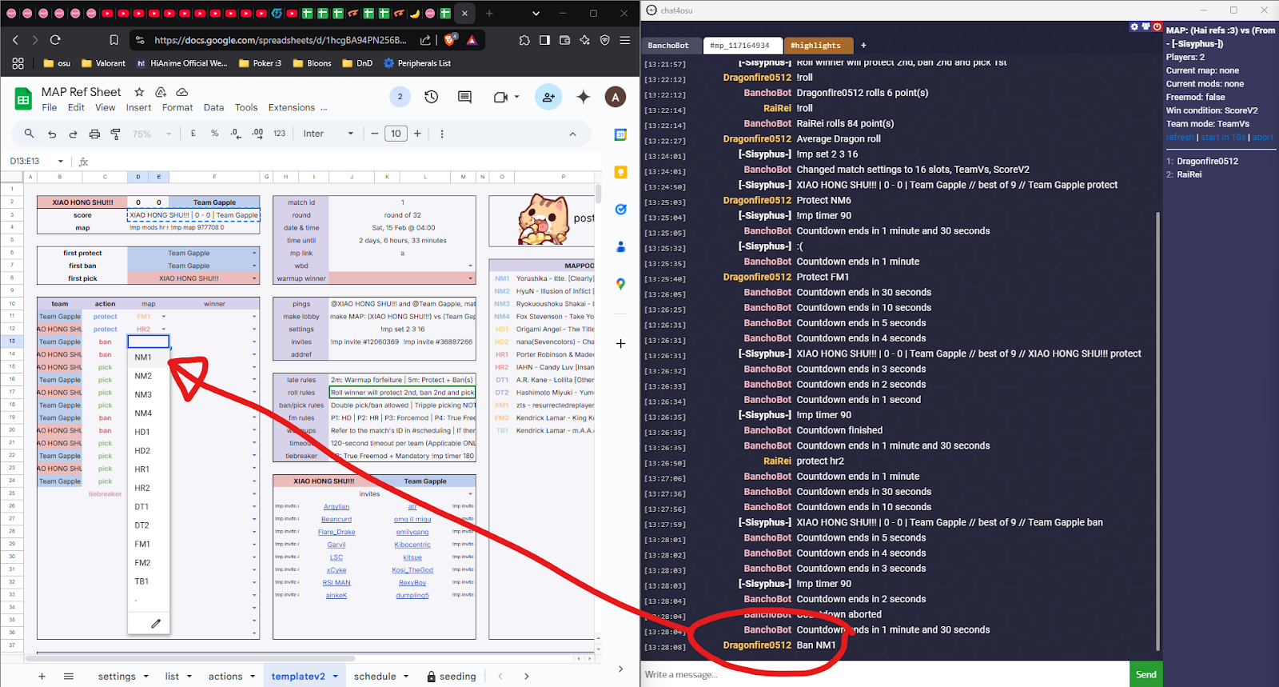Expand the templatev2 sheet tab menu
This screenshot has width=1279, height=687.
point(335,676)
